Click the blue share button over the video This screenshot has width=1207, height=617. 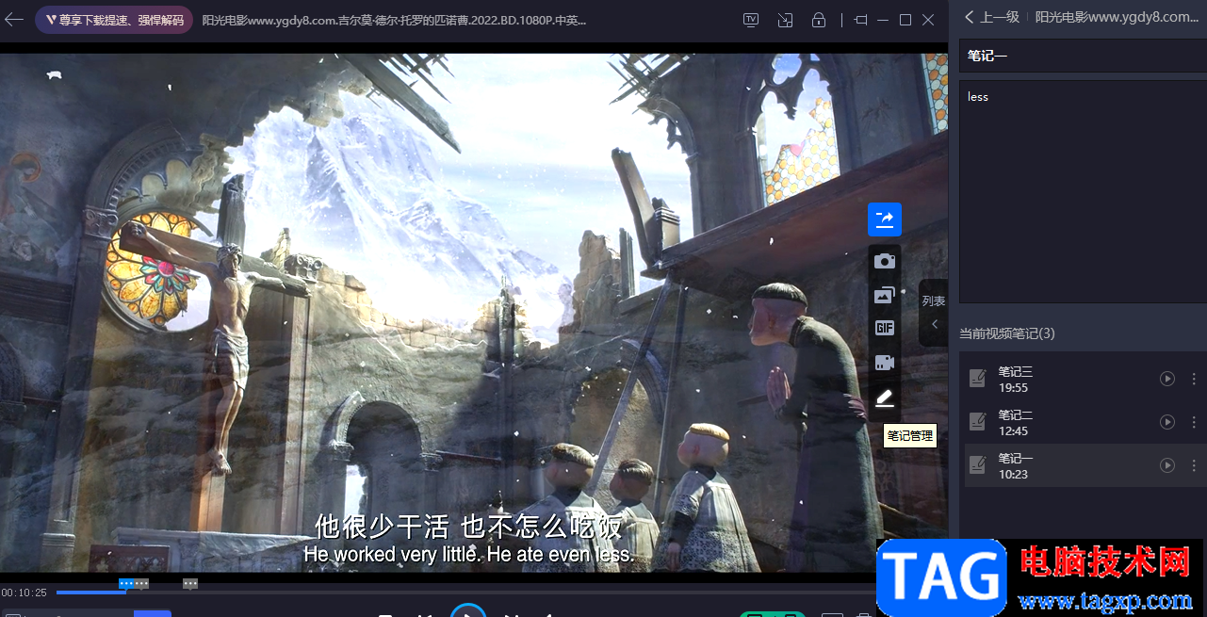coord(885,219)
